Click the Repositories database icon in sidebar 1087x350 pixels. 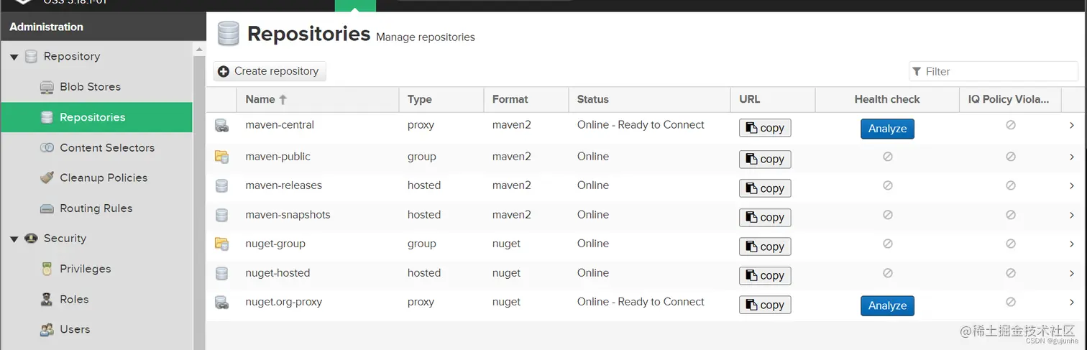pyautogui.click(x=47, y=117)
